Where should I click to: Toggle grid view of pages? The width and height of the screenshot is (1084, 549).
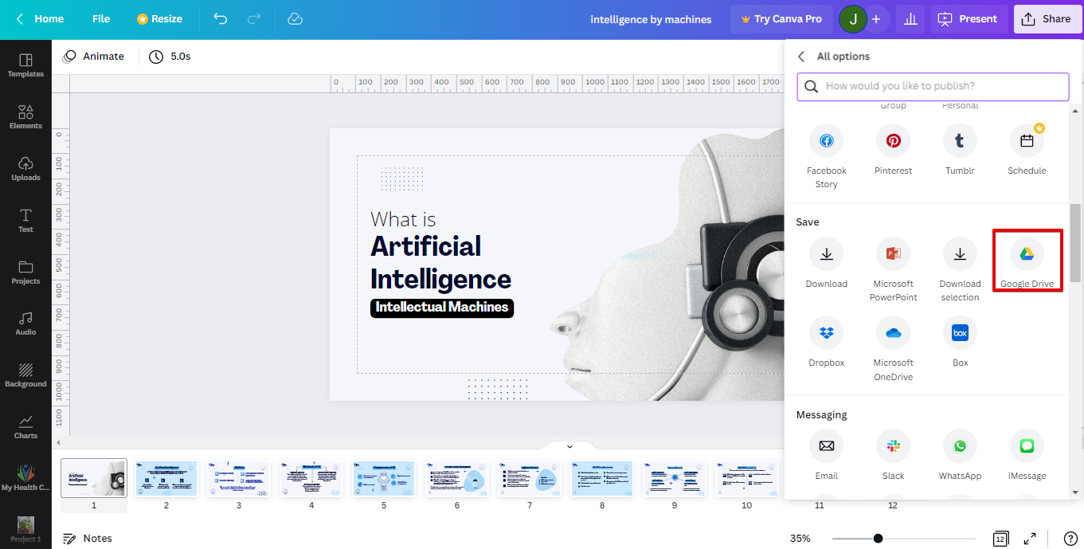point(1000,539)
